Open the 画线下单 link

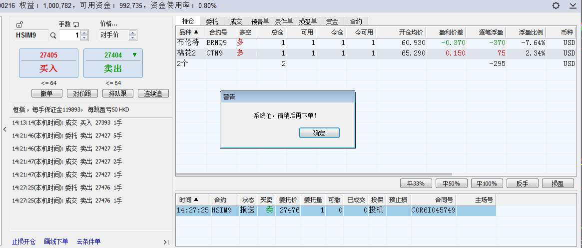[56, 241]
